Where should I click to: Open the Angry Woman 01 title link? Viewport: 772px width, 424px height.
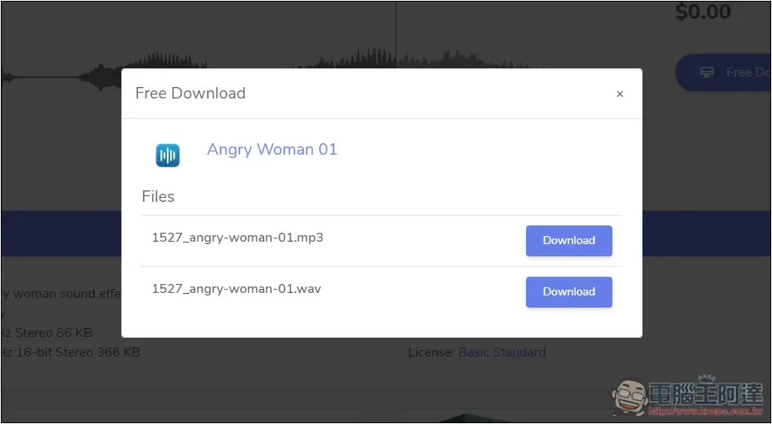272,149
